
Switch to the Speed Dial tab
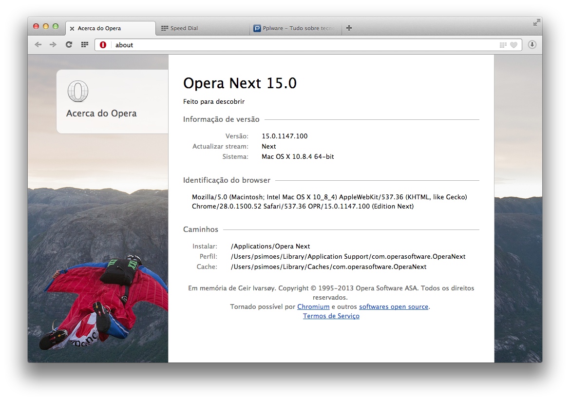(203, 28)
